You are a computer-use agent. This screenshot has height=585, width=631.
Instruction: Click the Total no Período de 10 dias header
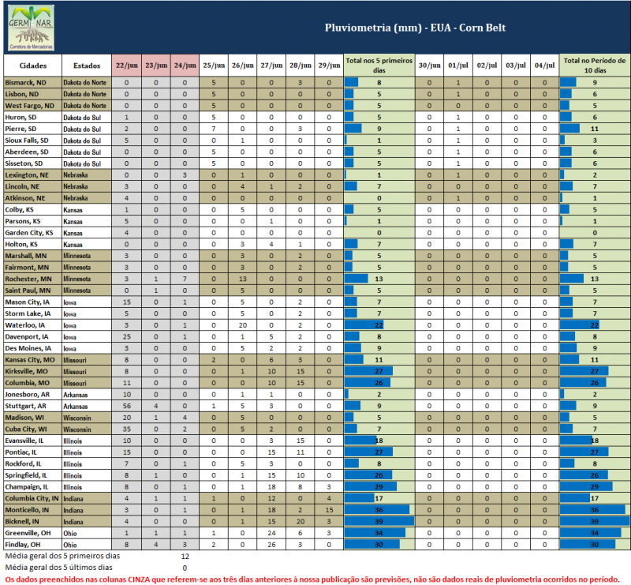[x=594, y=66]
